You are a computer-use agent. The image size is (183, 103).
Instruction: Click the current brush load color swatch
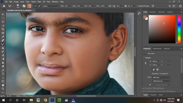tap(29, 6)
